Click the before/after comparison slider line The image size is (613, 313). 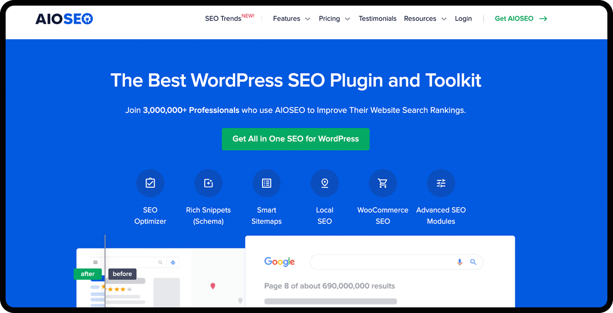point(105,271)
